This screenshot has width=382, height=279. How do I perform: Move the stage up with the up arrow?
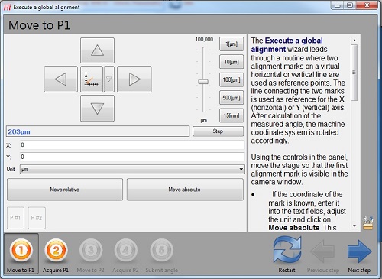tap(97, 50)
